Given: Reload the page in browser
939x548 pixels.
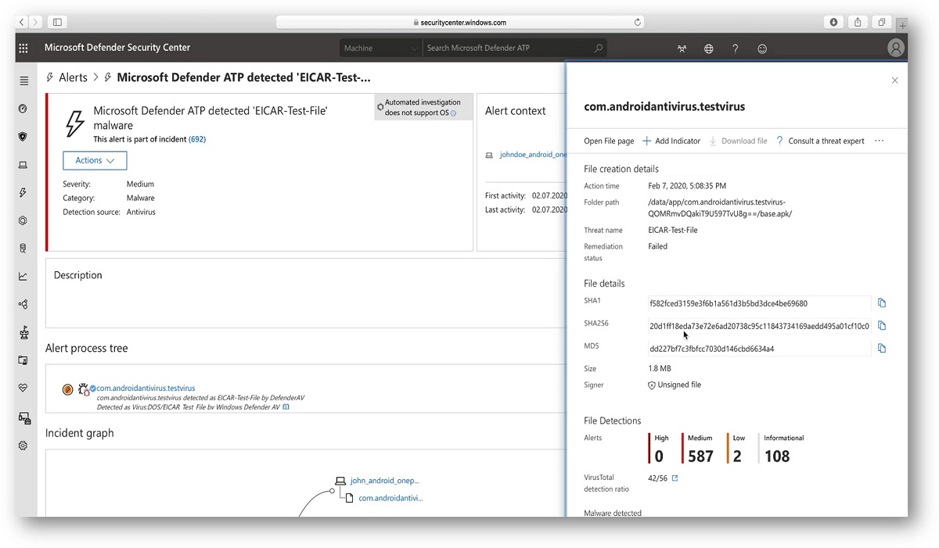Looking at the screenshot, I should tap(638, 22).
